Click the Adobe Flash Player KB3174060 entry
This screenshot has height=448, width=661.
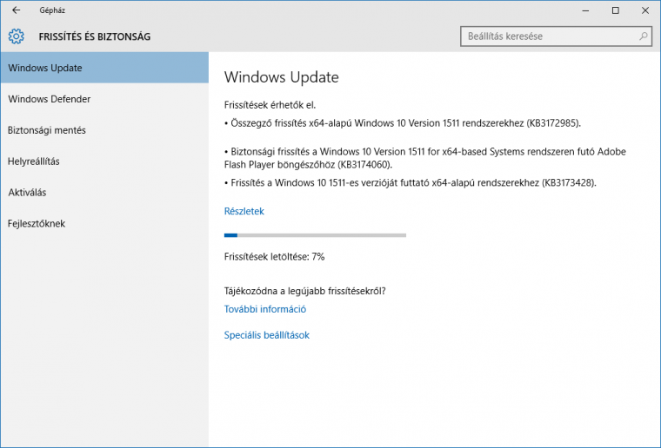click(425, 158)
